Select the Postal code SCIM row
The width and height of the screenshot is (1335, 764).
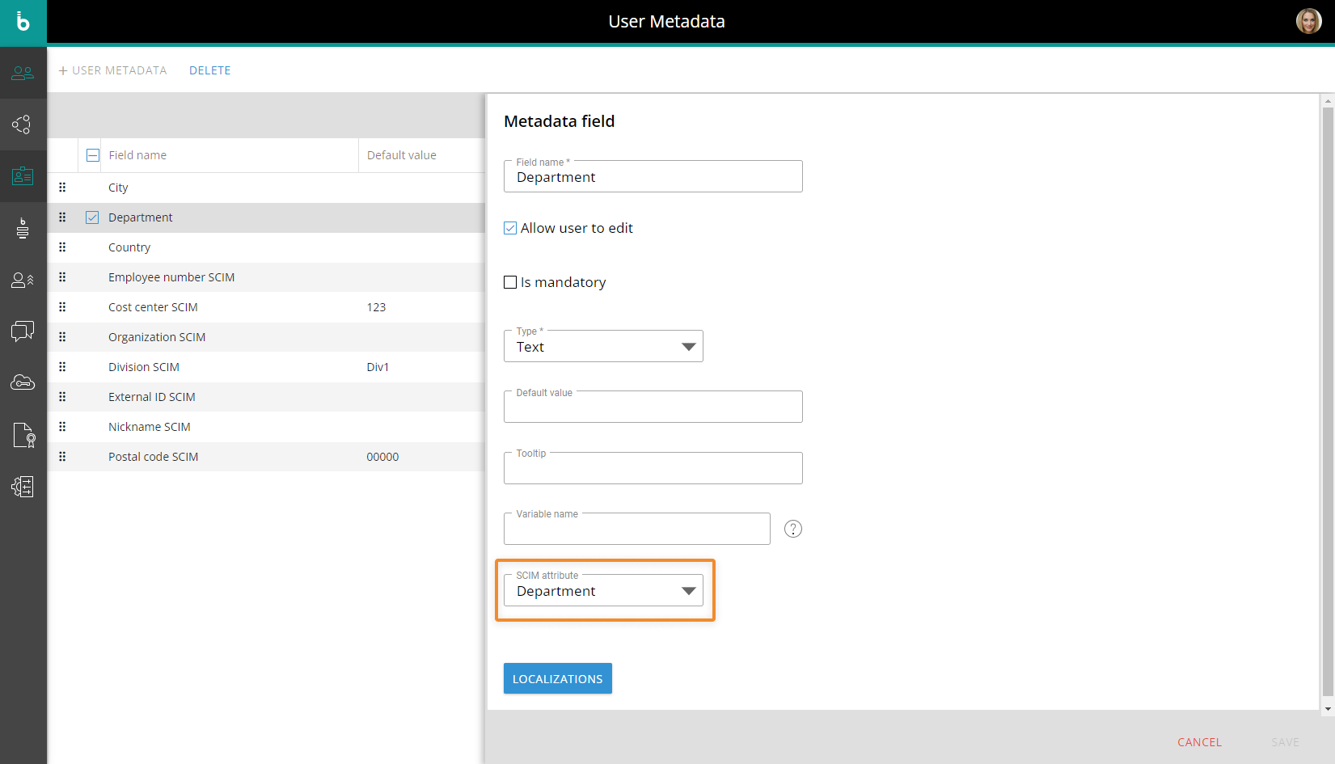[267, 457]
